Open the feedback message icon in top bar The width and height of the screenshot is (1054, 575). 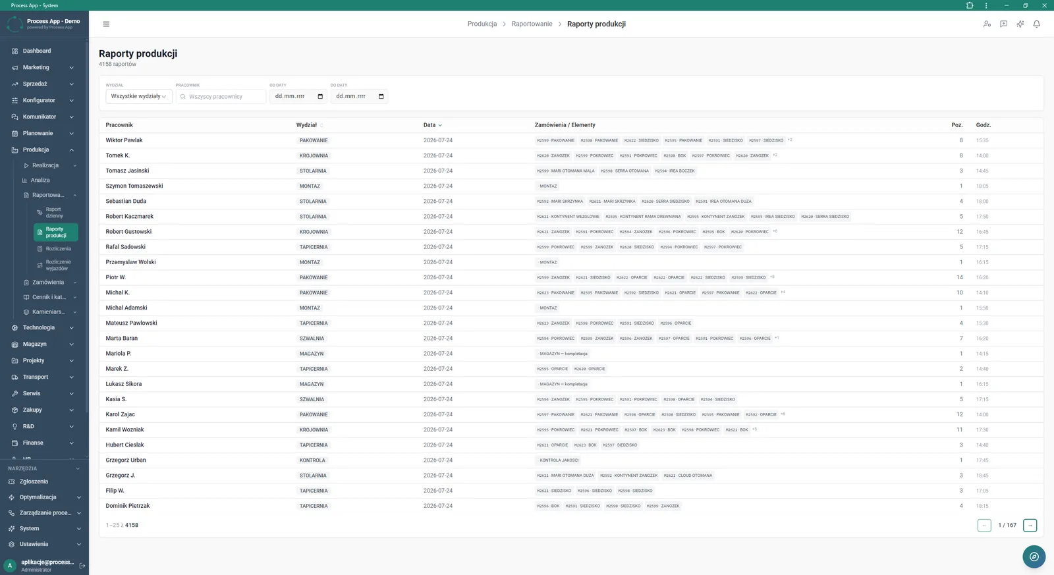click(1003, 24)
